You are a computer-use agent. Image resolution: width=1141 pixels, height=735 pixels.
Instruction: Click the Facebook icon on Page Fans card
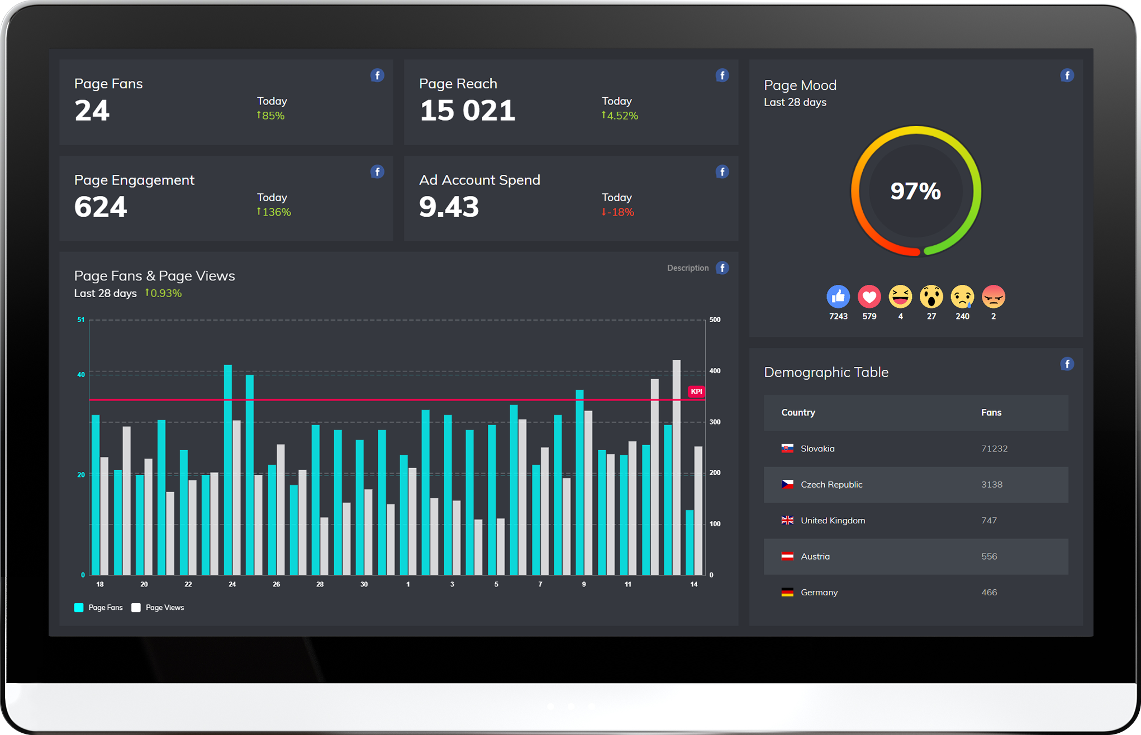(x=377, y=75)
